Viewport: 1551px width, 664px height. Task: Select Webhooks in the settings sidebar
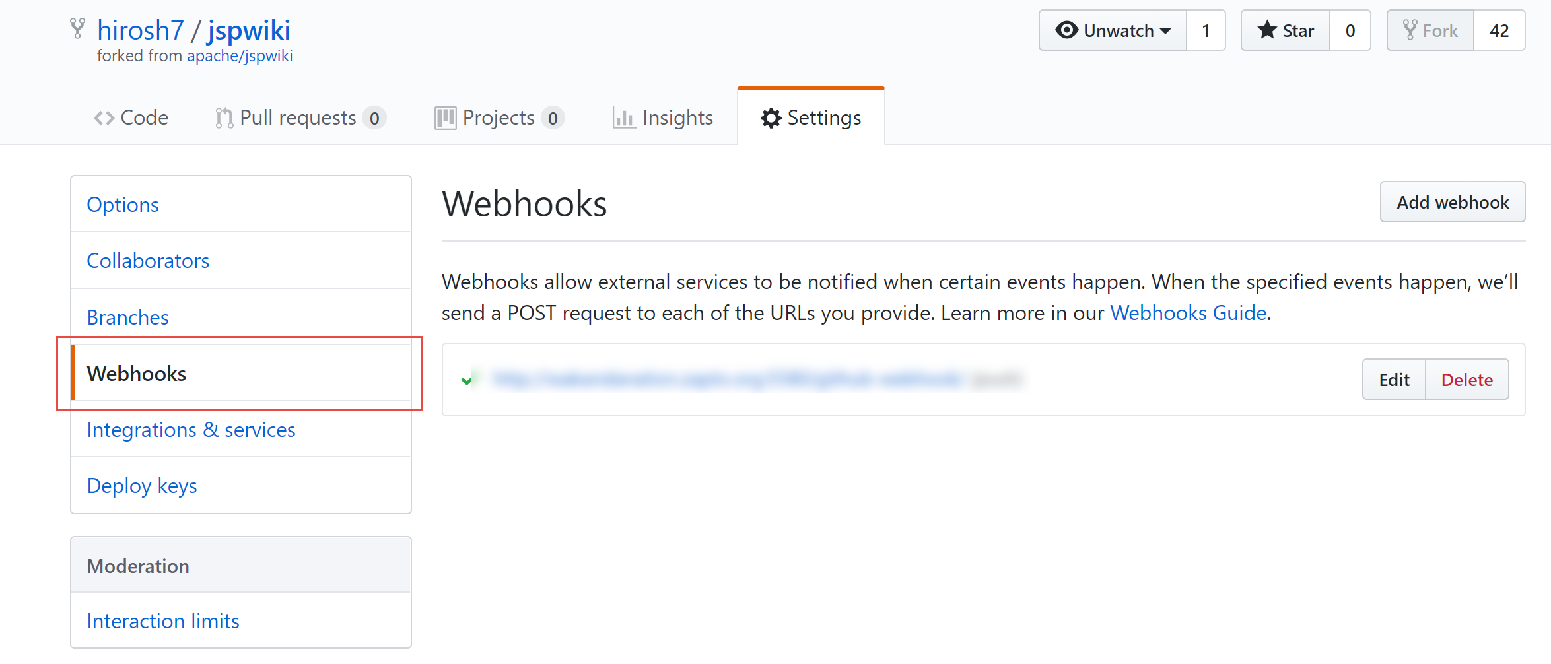click(241, 374)
